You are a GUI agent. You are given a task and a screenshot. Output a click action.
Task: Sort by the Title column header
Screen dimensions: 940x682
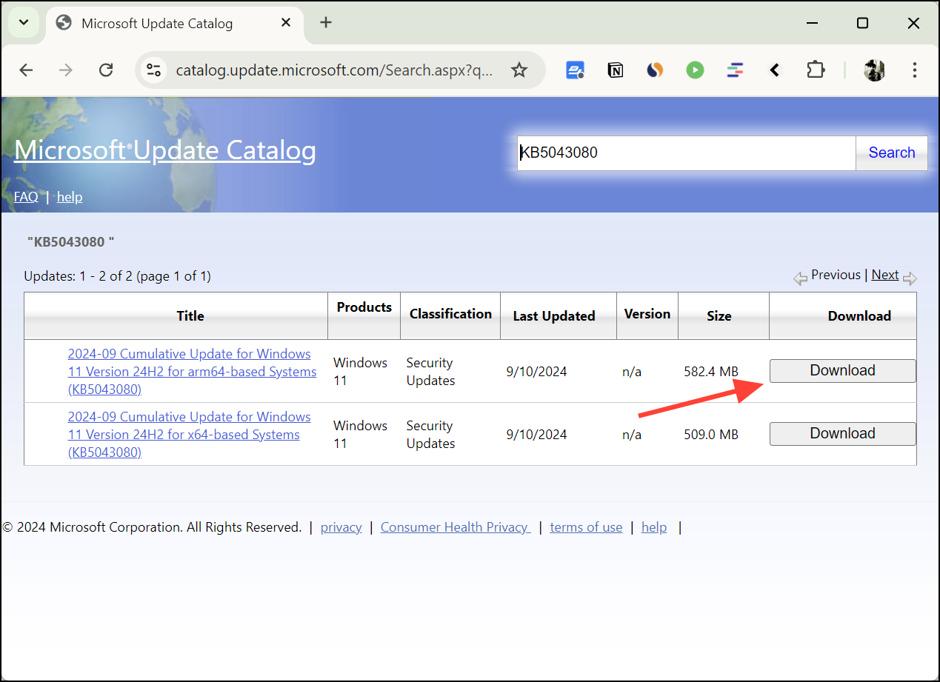[190, 316]
